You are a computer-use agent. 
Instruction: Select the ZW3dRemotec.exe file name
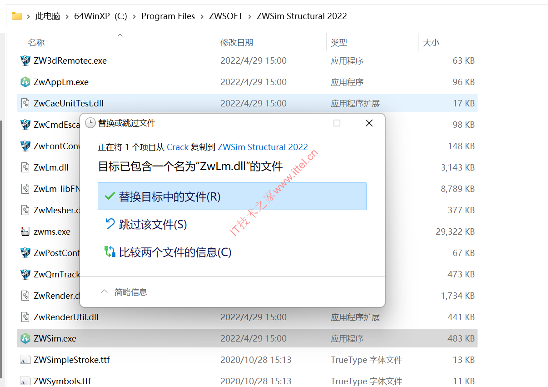(x=70, y=60)
